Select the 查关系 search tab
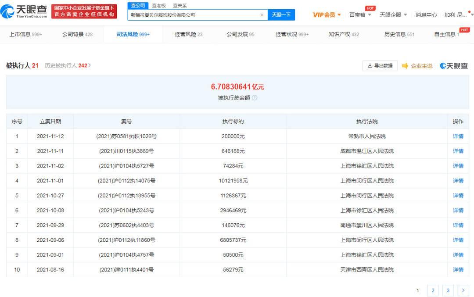The height and width of the screenshot is (297, 474). pyautogui.click(x=180, y=6)
